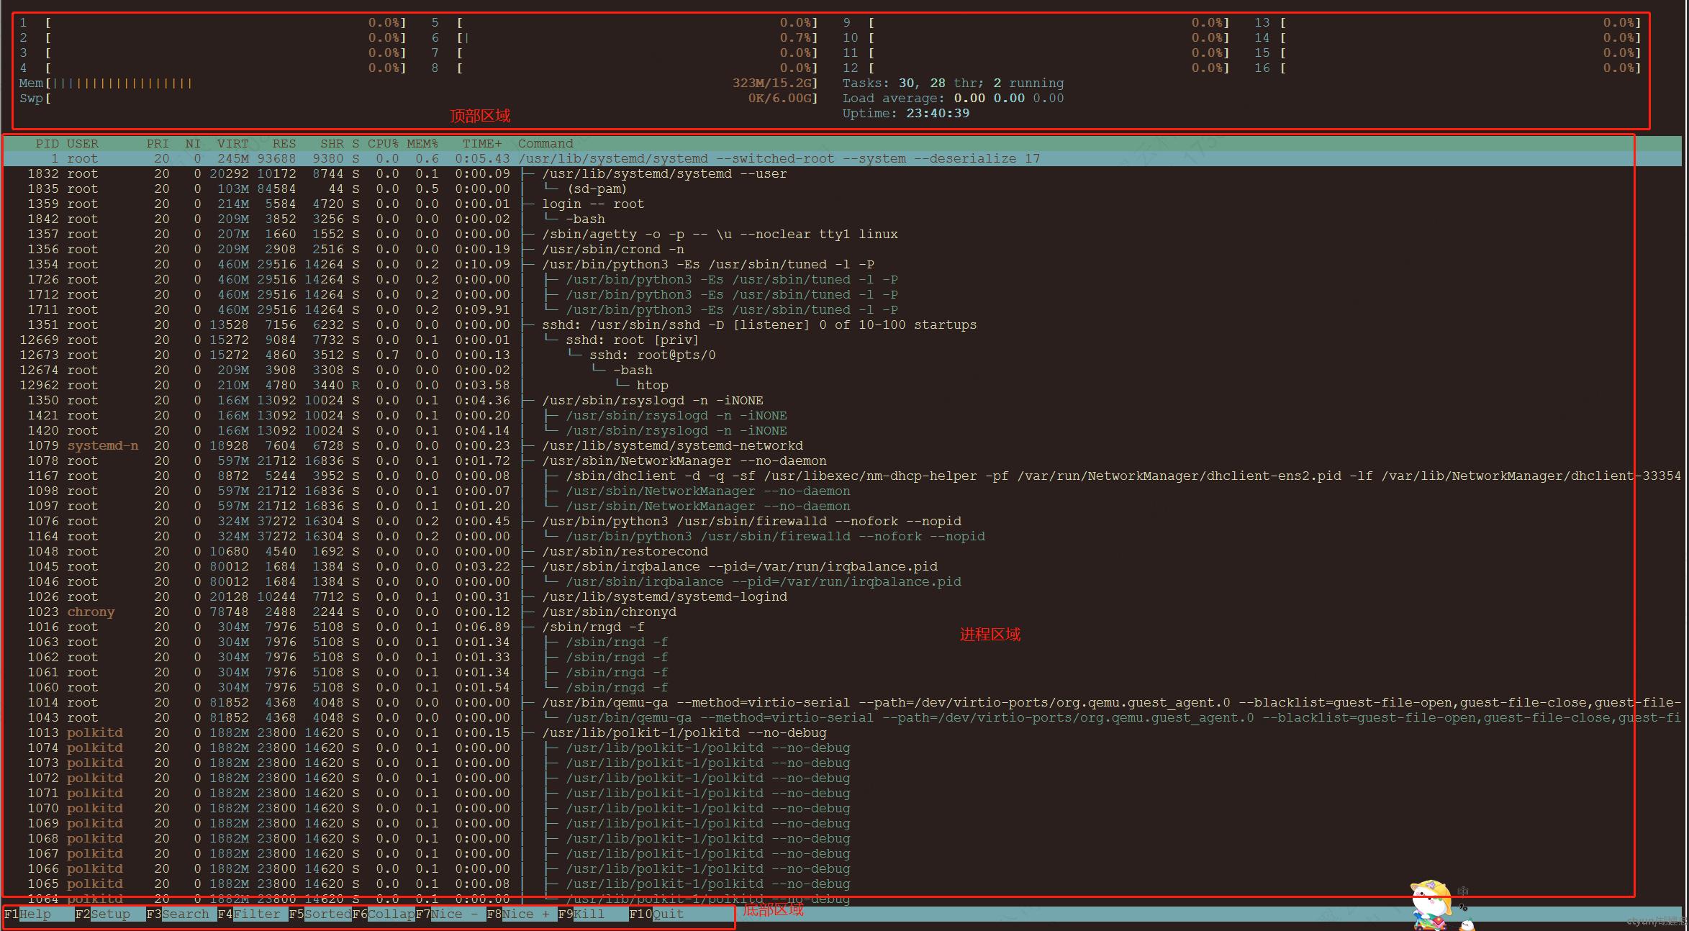Collapse subtree with F6 Collap button
Image resolution: width=1689 pixels, height=931 pixels.
click(x=384, y=914)
